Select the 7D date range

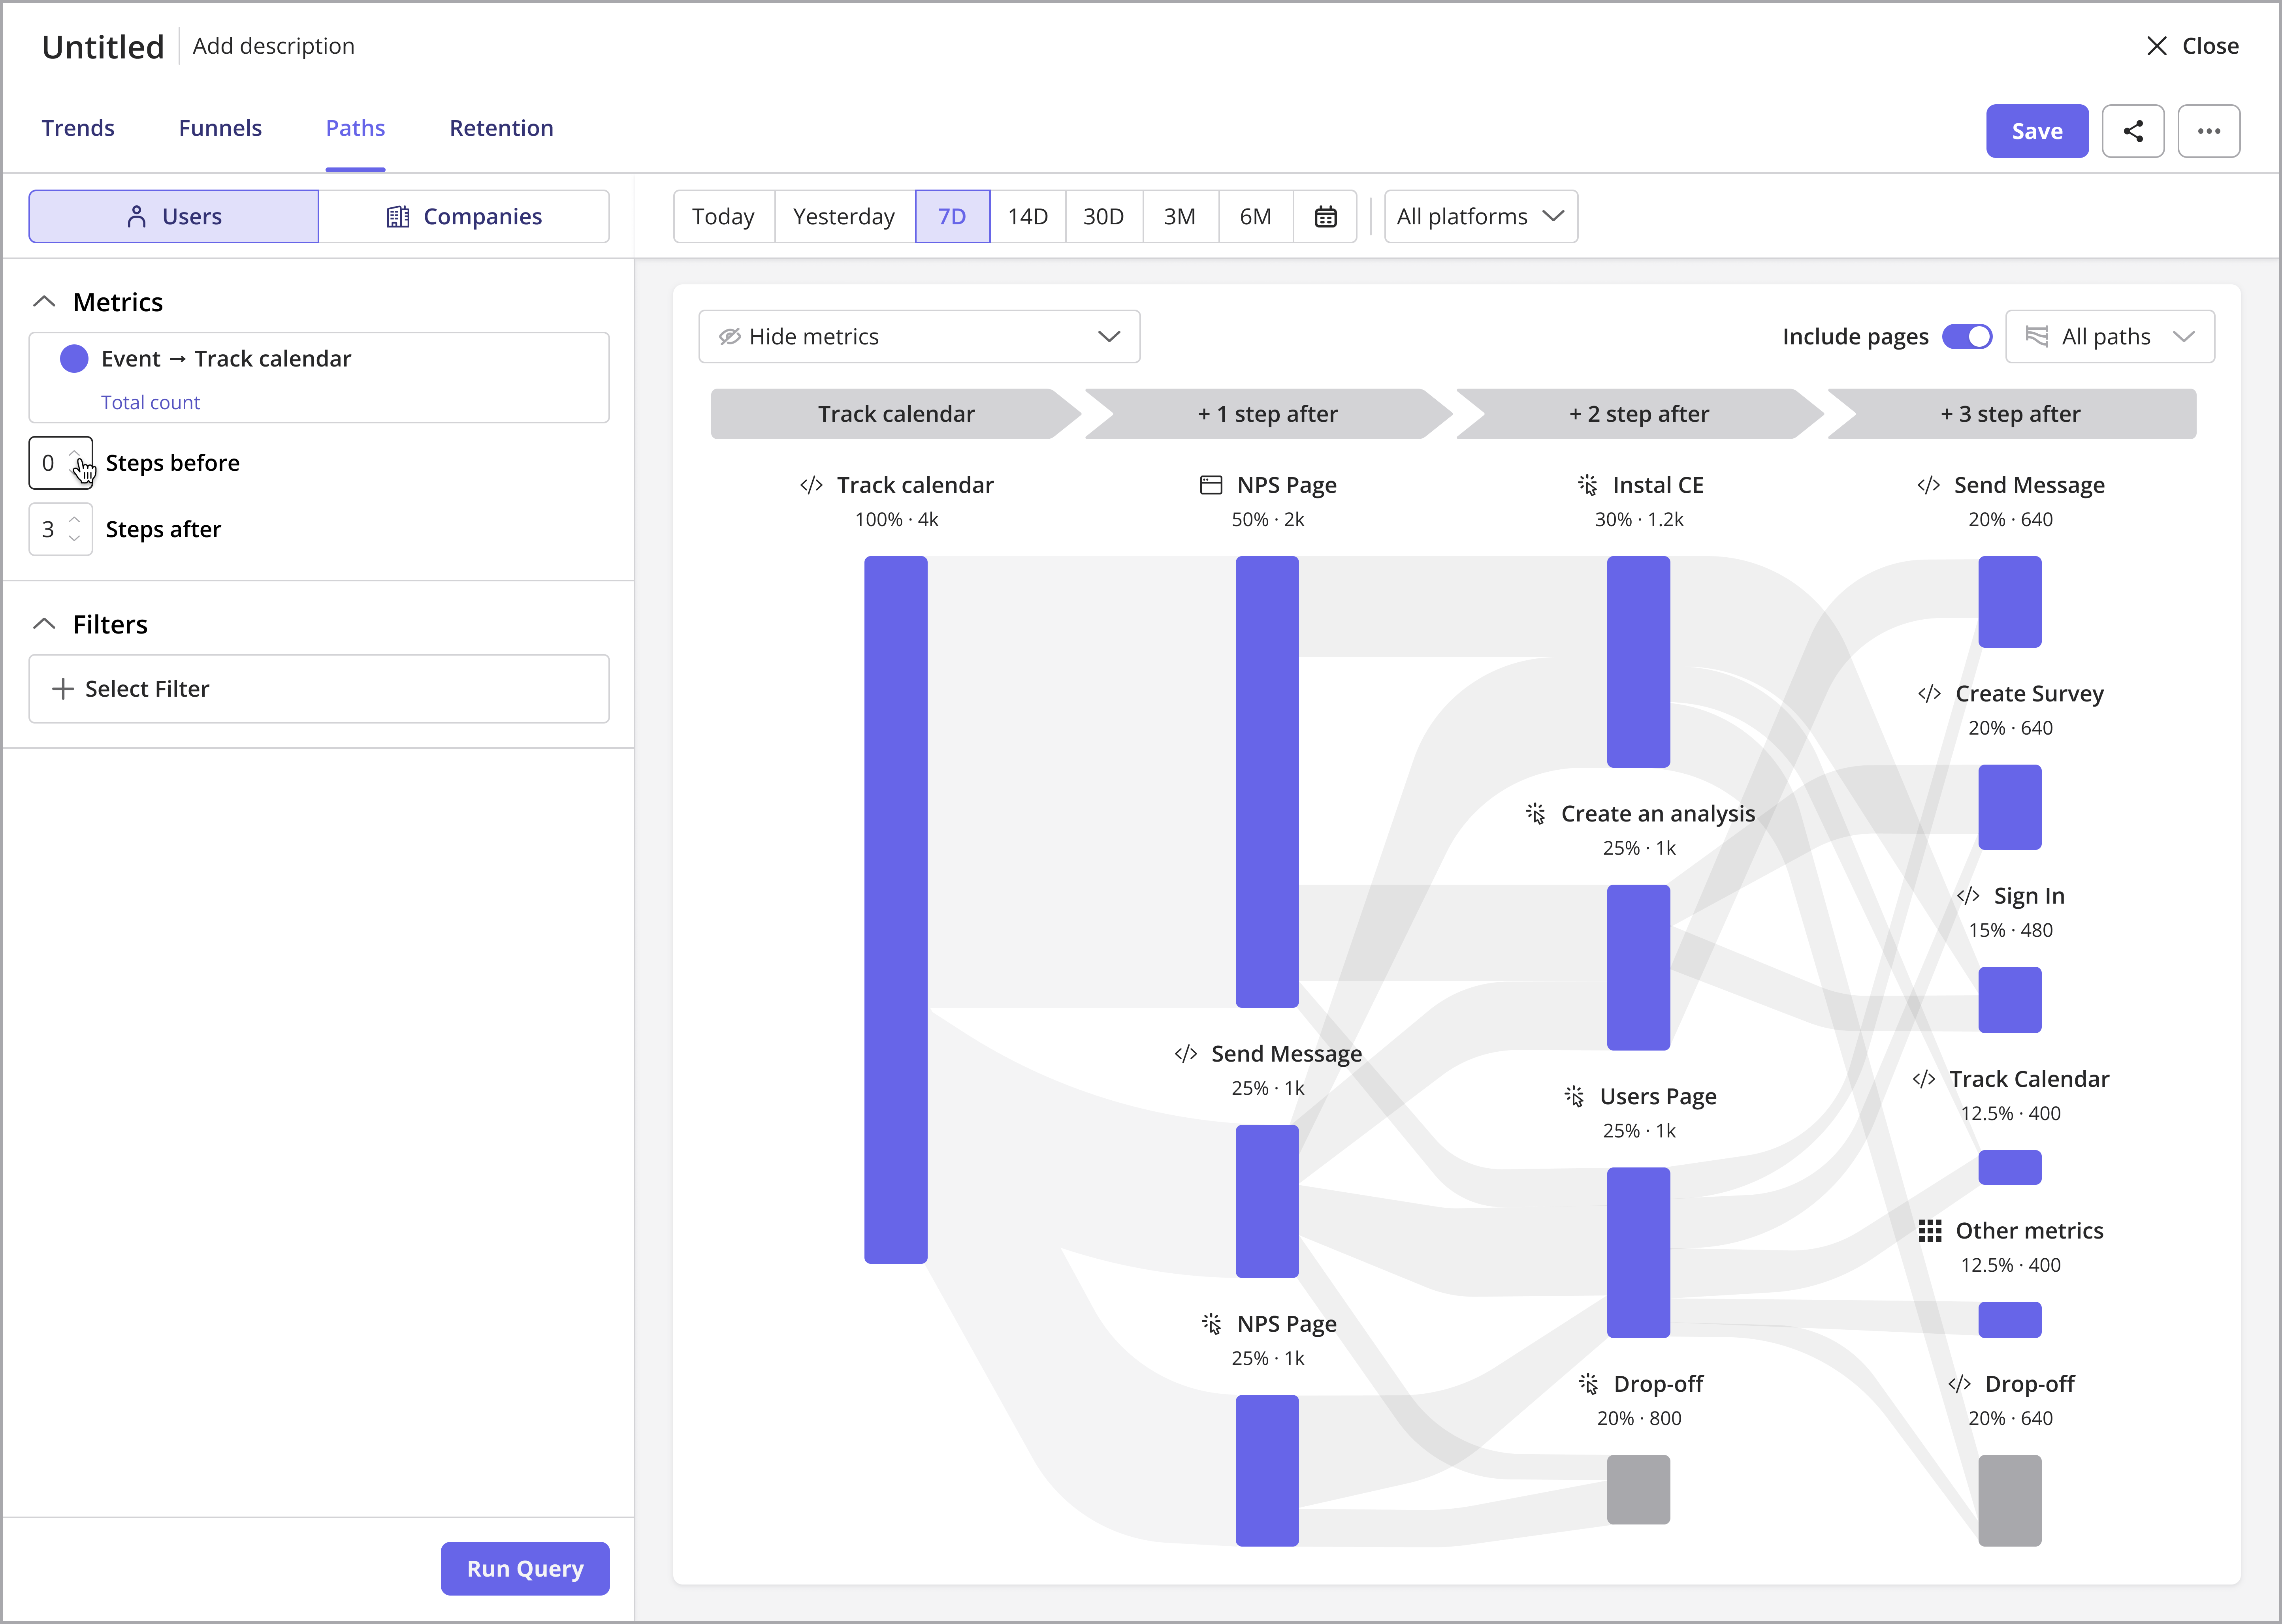pyautogui.click(x=953, y=216)
